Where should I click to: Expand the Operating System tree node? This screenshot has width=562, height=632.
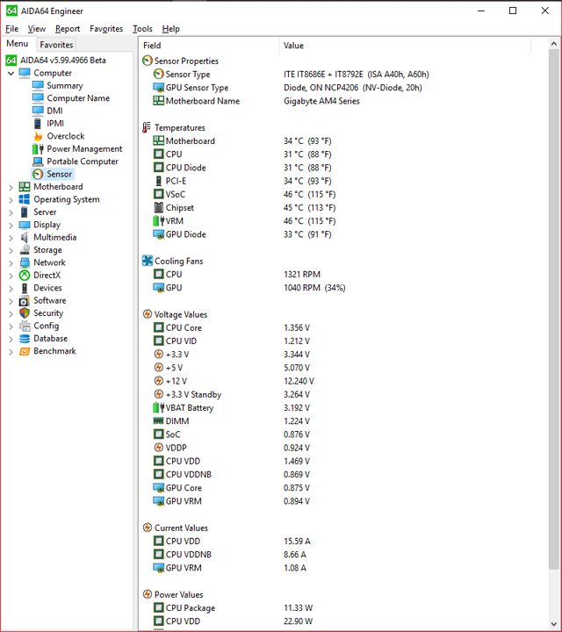coord(11,200)
